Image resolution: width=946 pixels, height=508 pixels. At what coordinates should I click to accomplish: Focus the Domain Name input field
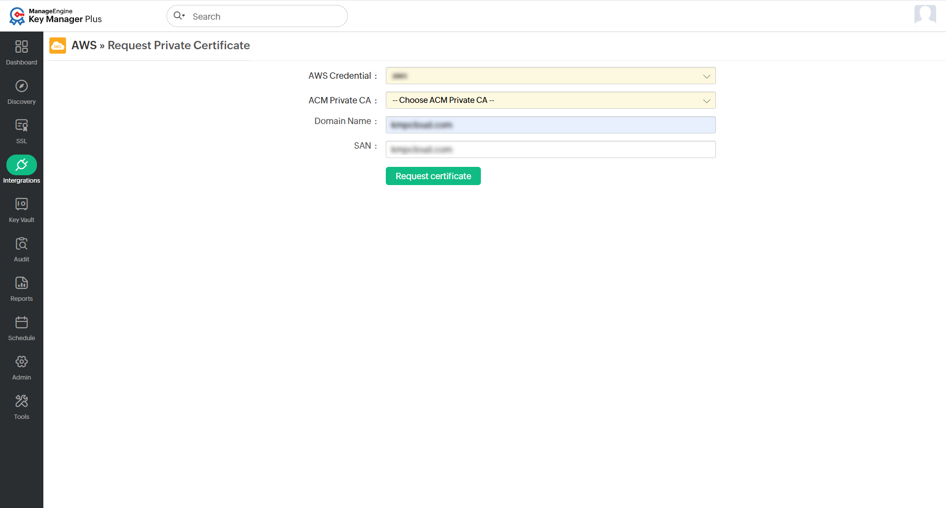550,125
